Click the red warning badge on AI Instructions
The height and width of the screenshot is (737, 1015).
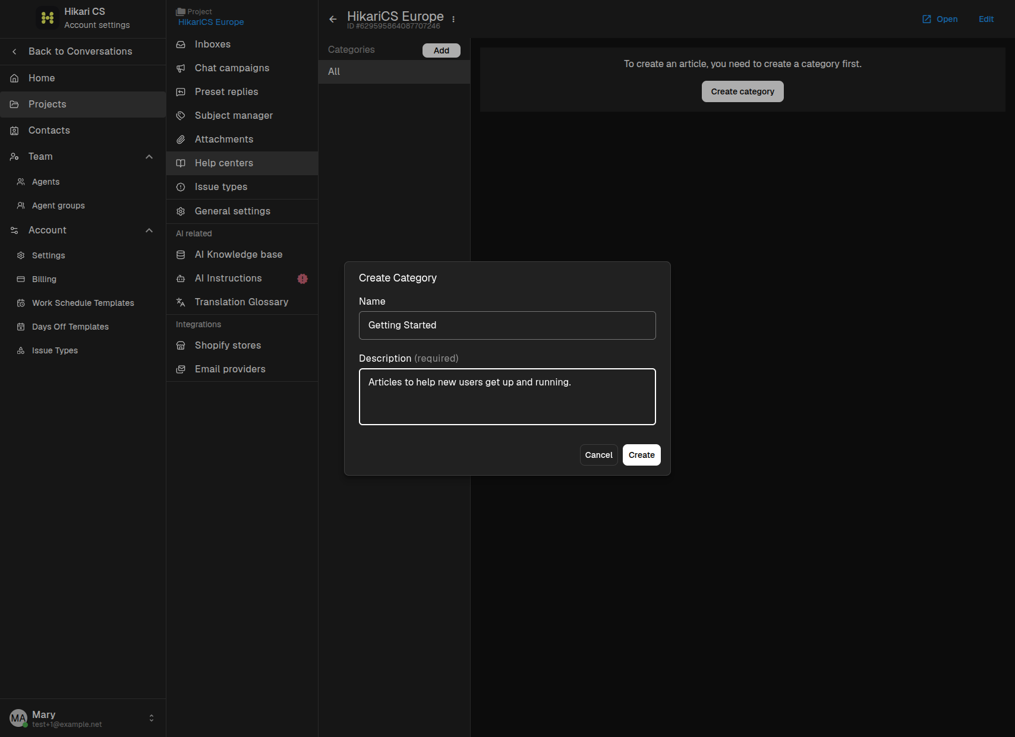click(x=302, y=279)
